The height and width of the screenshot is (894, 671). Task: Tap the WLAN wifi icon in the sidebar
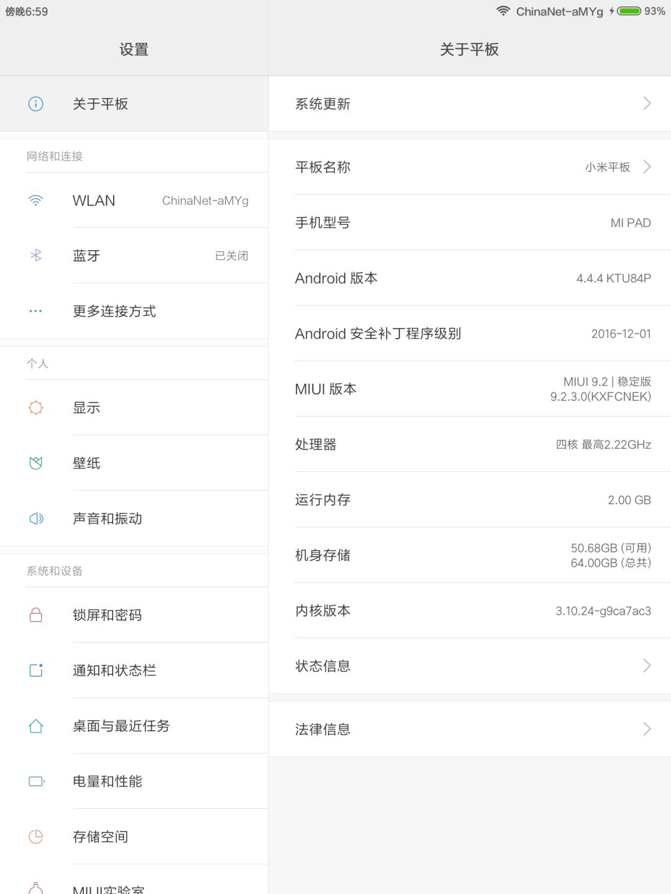point(36,201)
